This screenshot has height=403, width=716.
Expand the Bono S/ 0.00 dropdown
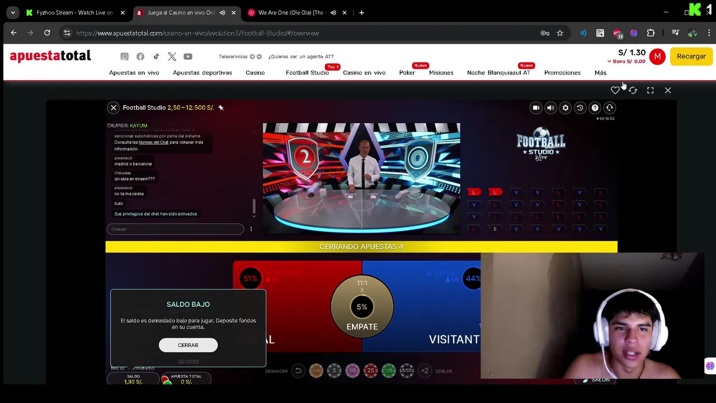point(626,62)
